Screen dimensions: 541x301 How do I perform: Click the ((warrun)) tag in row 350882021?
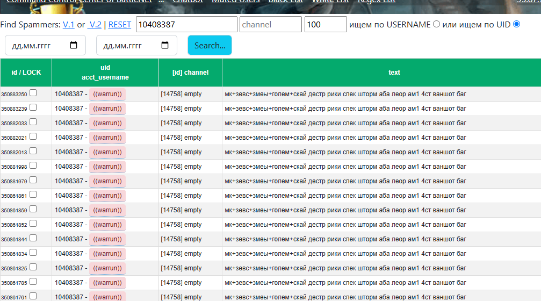107,138
